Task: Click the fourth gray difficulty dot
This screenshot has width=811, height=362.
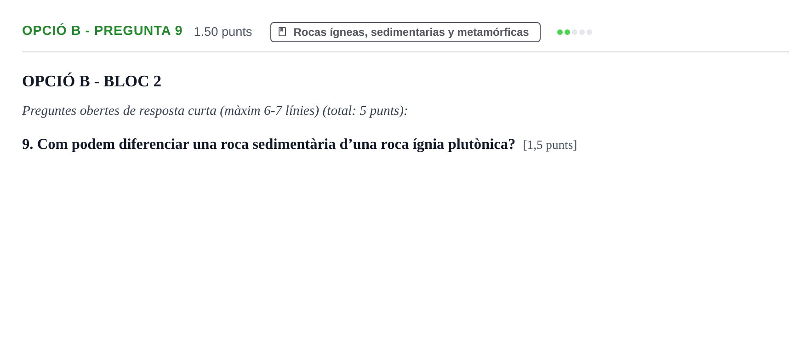Action: [x=582, y=32]
